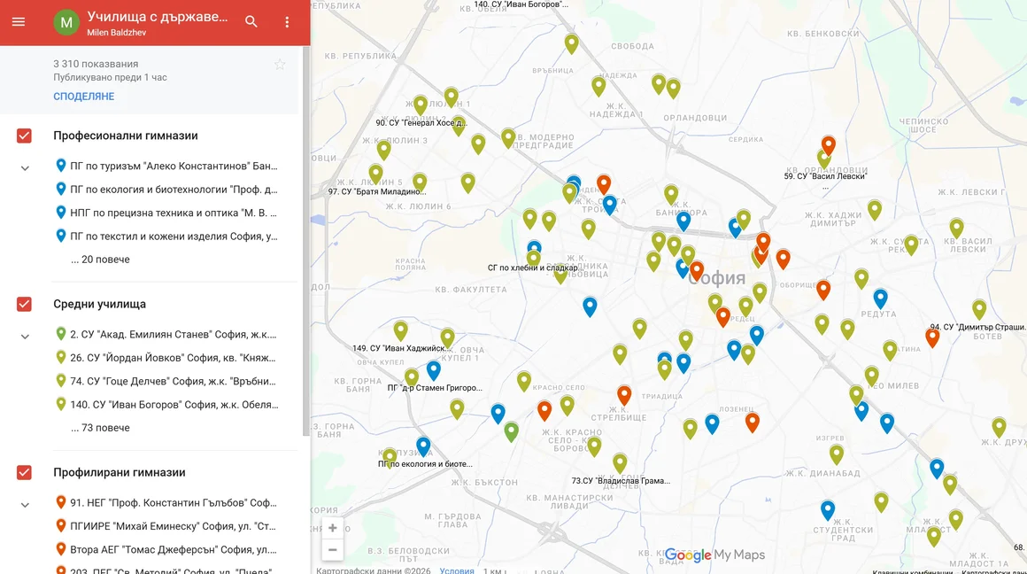This screenshot has height=574, width=1027.
Task: Open the Условия terms link
Action: (457, 570)
